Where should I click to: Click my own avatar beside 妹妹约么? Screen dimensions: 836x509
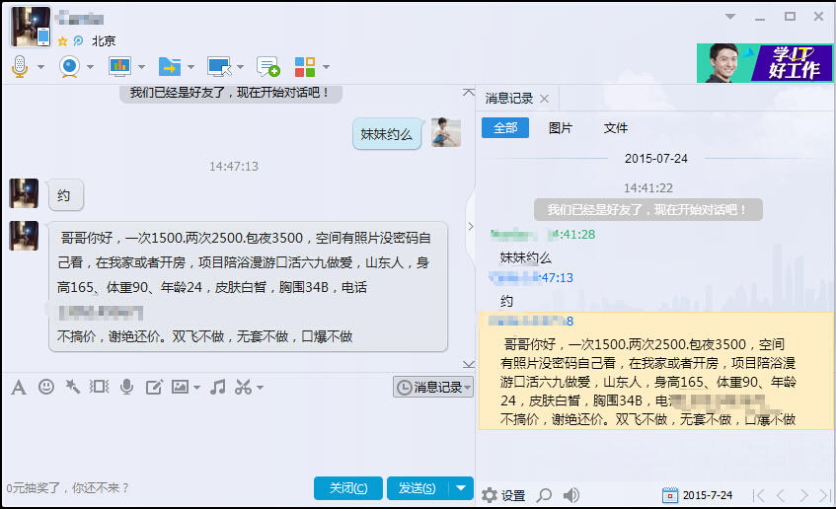tap(446, 133)
